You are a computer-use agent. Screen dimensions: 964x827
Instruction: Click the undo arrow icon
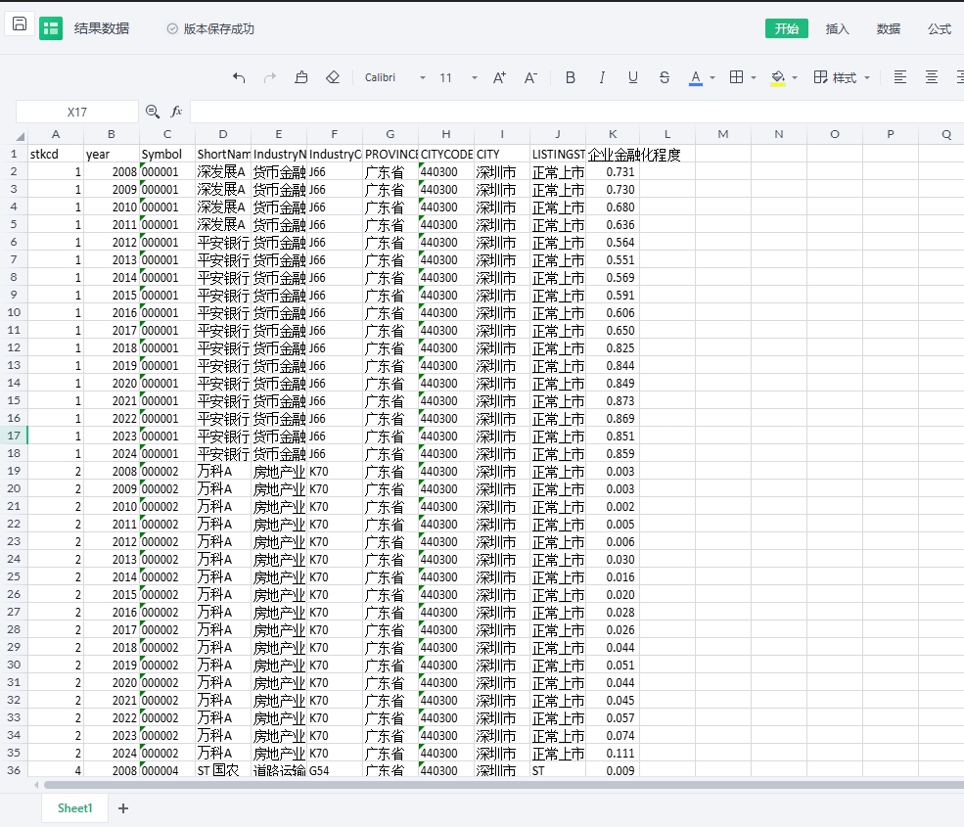(239, 78)
